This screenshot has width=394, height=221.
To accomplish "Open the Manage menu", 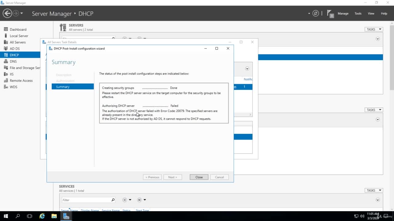I will pos(343,14).
